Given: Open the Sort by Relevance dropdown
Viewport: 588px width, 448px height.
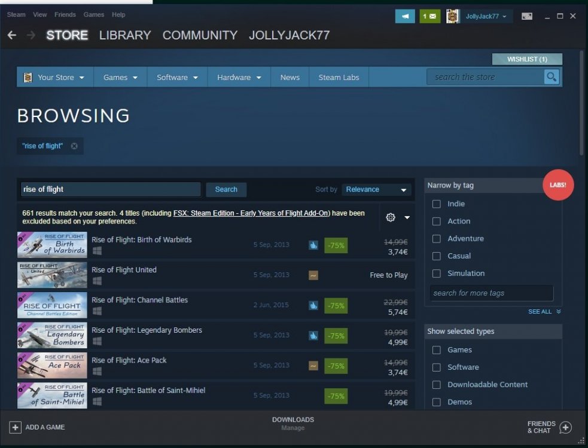Looking at the screenshot, I should pos(377,189).
